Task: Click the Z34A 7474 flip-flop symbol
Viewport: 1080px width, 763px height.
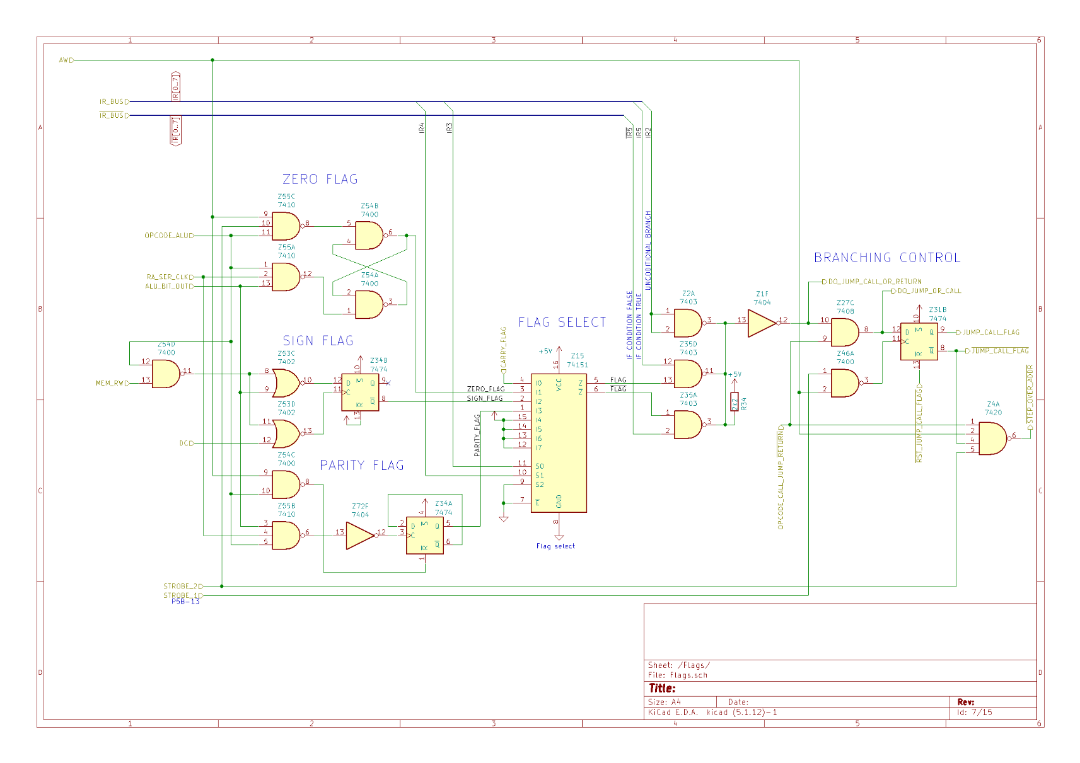Action: click(424, 536)
